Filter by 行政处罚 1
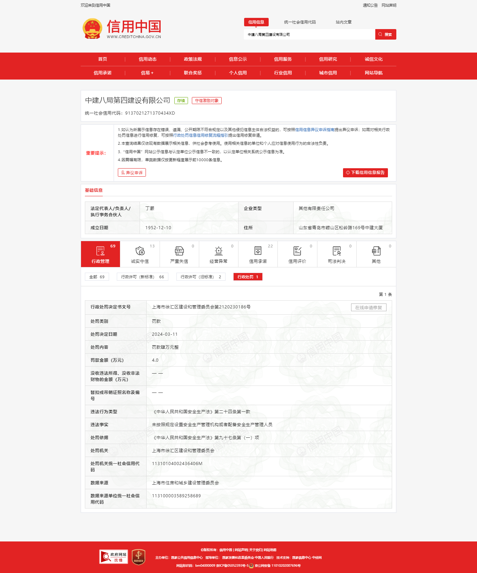The height and width of the screenshot is (573, 477). point(248,277)
